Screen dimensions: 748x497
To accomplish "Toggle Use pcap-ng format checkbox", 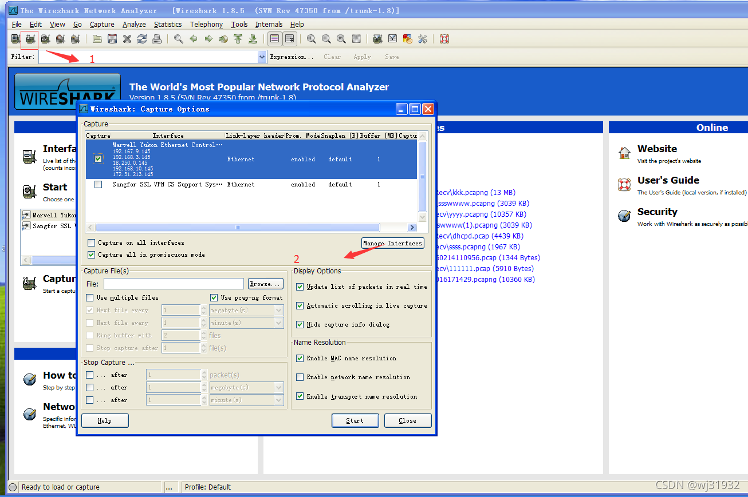I will (214, 297).
